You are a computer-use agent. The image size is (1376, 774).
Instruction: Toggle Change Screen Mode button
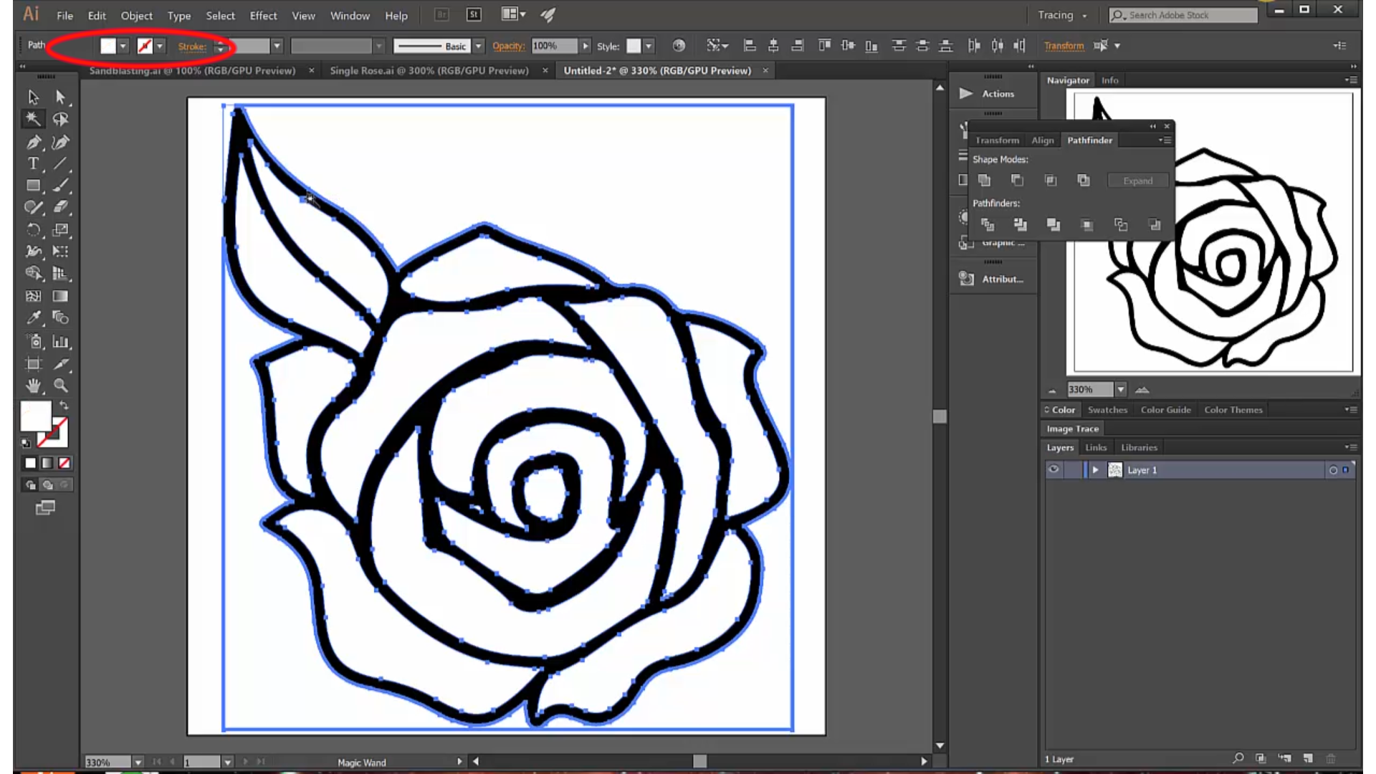(46, 508)
